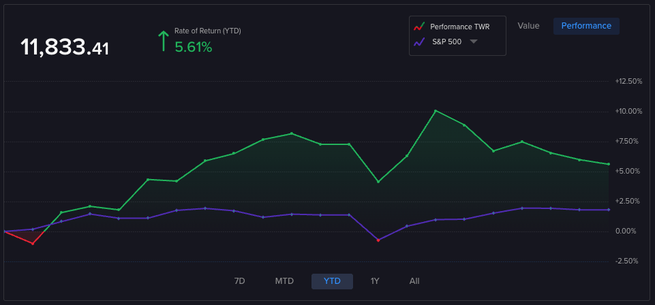The height and width of the screenshot is (305, 655).
Task: Click the green peak data point above +10.00%
Action: coord(436,110)
